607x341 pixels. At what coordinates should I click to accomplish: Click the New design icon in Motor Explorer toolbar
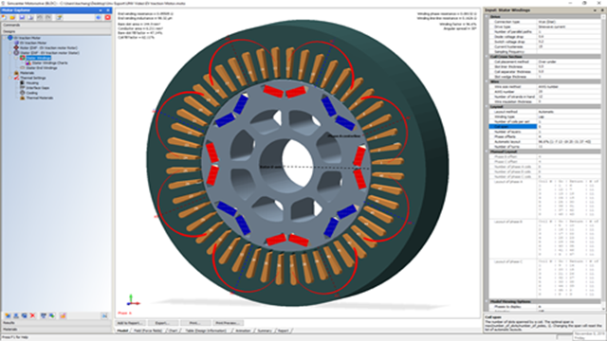[4, 17]
